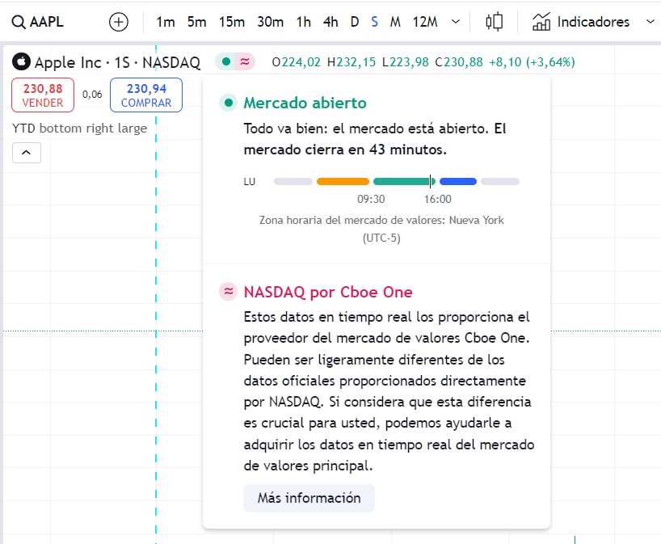Click the pink Cboe data source icon
The width and height of the screenshot is (661, 544).
245,61
